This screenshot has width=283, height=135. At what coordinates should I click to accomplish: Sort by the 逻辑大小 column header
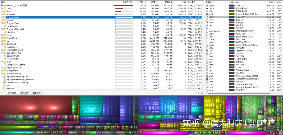[166, 2]
